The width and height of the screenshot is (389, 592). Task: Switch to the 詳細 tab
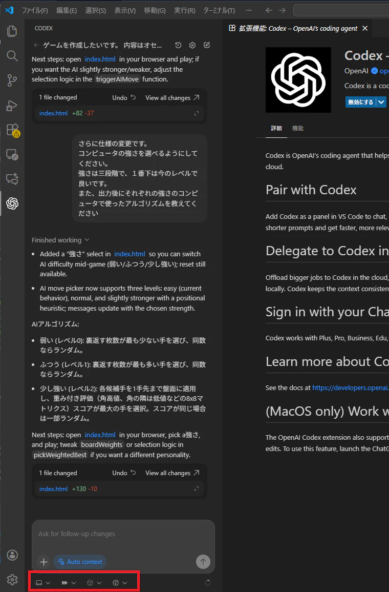tap(276, 128)
